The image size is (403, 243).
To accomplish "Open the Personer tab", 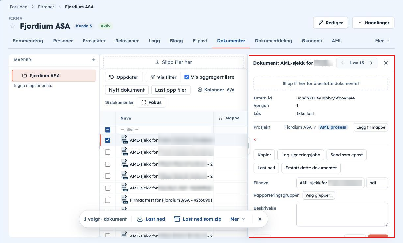I will 63,41.
